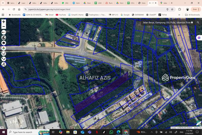Open the ChatGPT bookmark
This screenshot has width=202, height=135.
[151, 15]
